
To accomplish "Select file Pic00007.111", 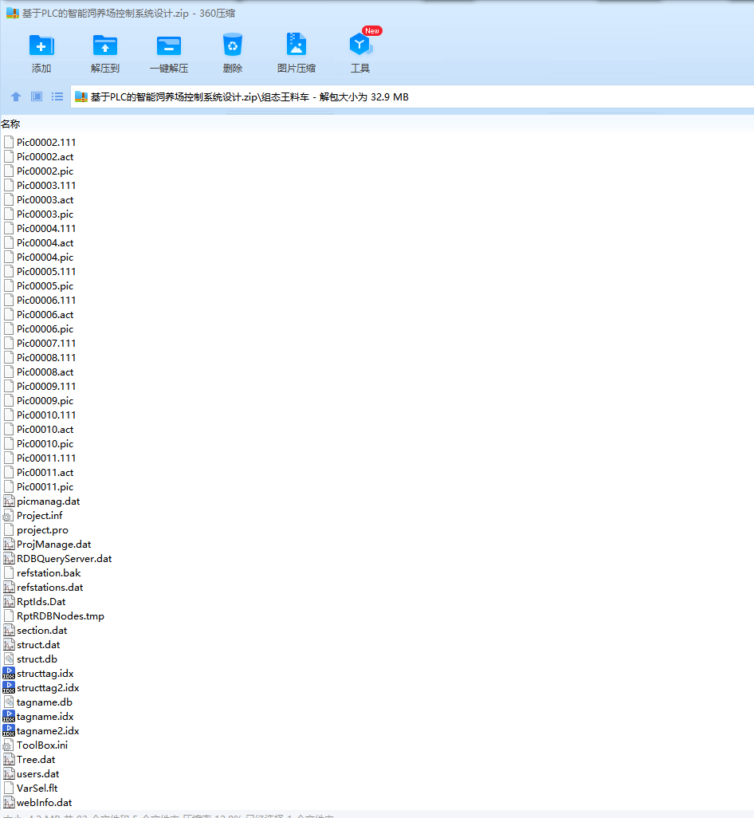I will 40,344.
